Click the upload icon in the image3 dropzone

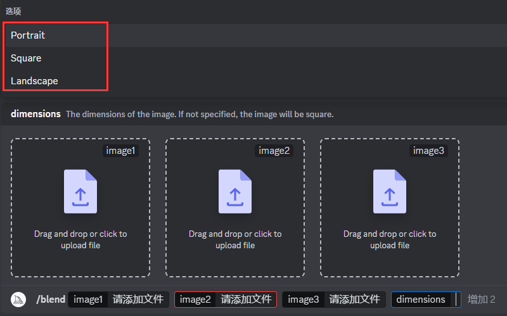click(x=390, y=191)
